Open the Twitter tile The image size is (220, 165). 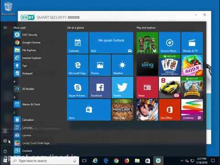122,88
